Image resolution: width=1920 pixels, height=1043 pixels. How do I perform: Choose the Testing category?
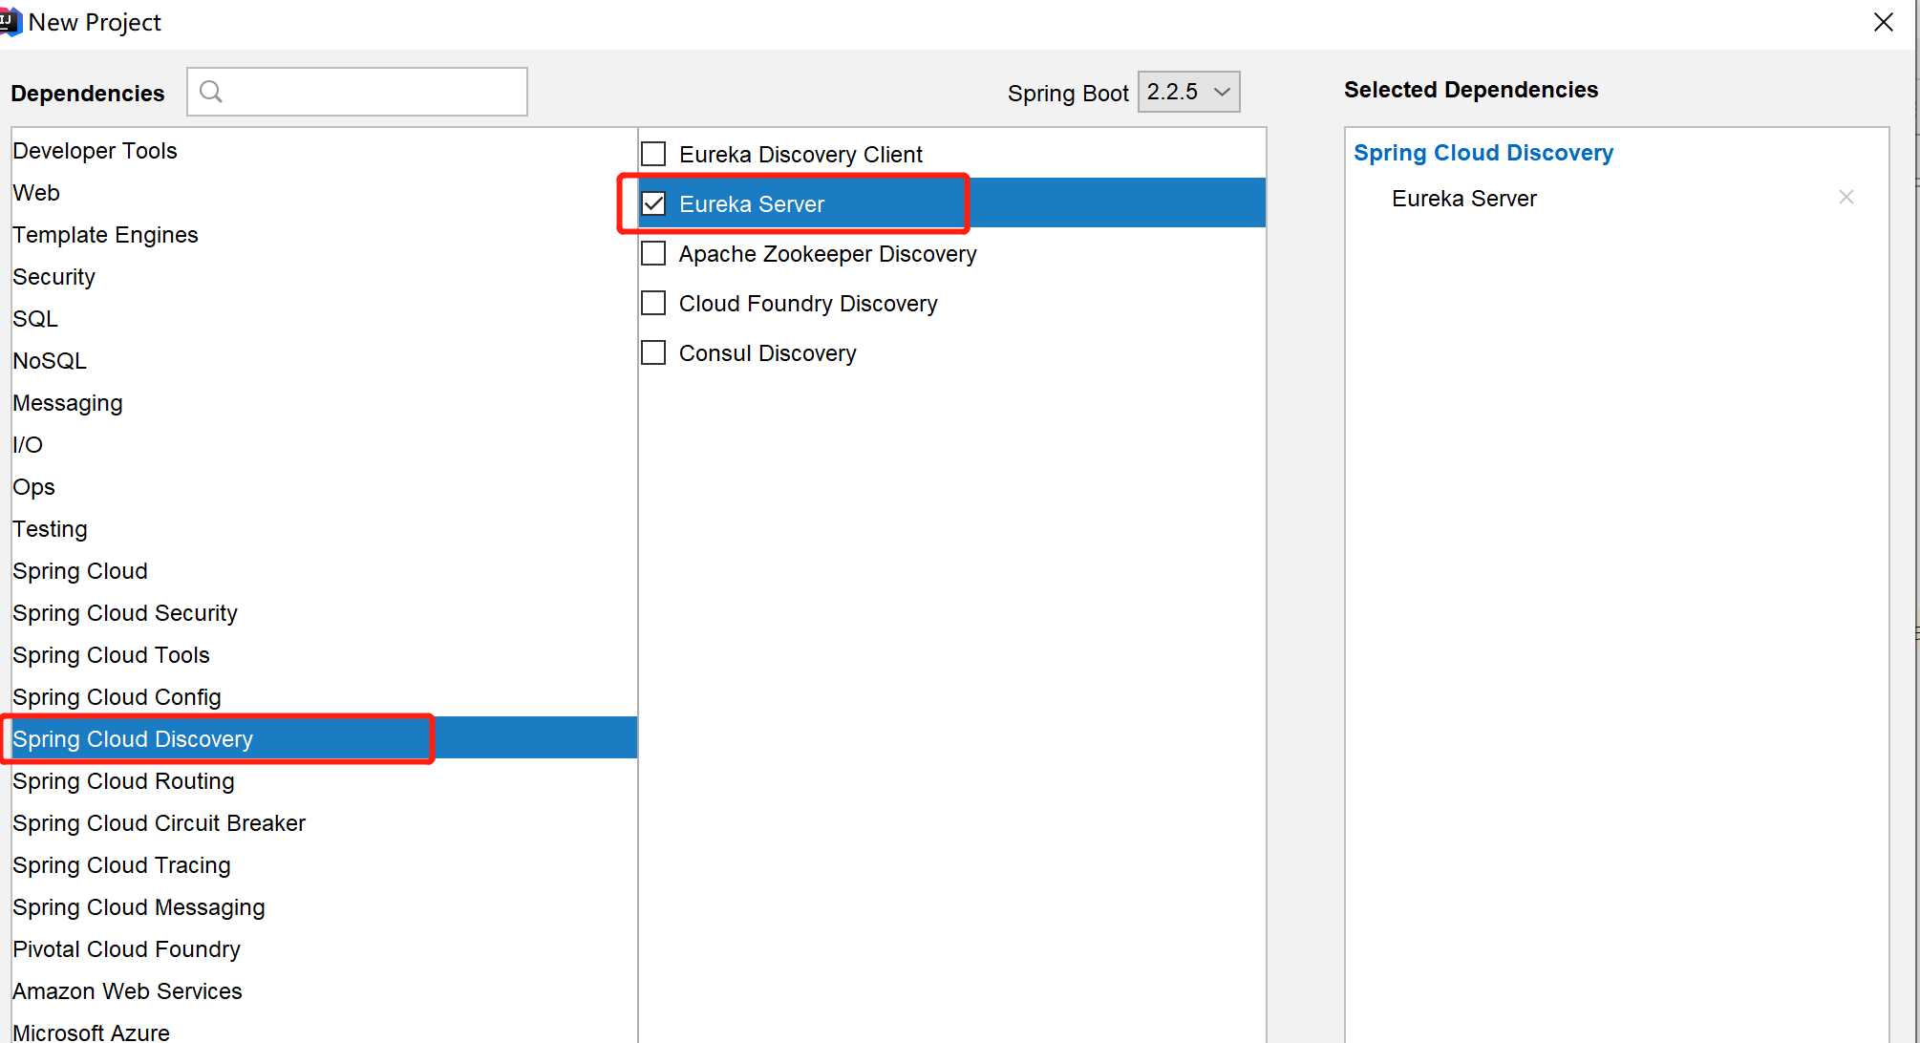(324, 529)
